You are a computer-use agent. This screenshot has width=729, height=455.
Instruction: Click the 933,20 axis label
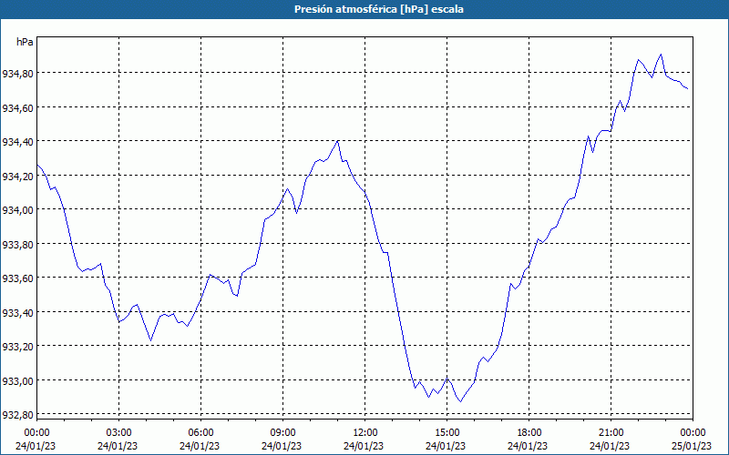click(x=17, y=346)
